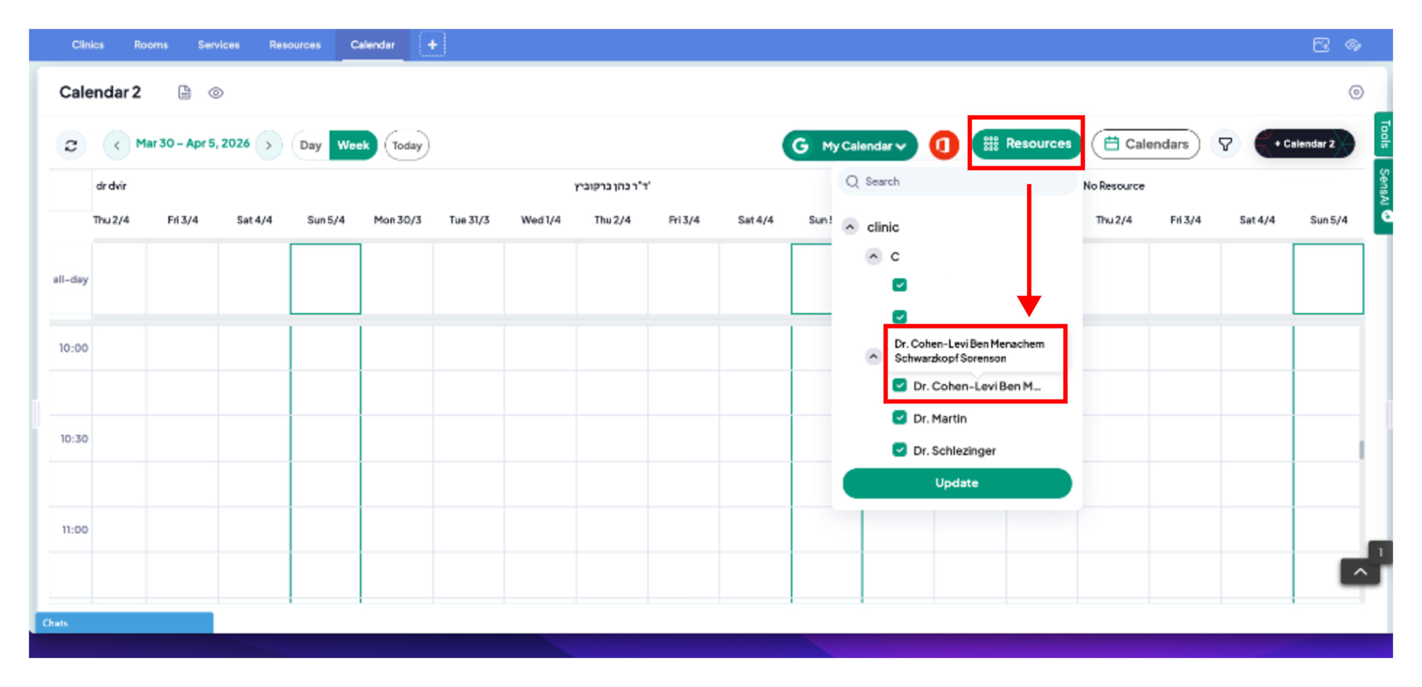
Task: Go to previous week arrow
Action: tap(117, 145)
